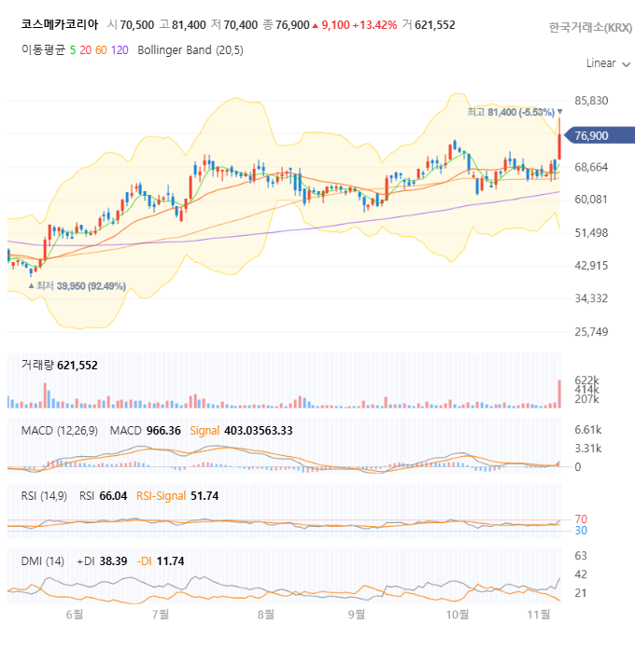Click the 68,664 price axis label
Screen dimensions: 635x650
591,168
